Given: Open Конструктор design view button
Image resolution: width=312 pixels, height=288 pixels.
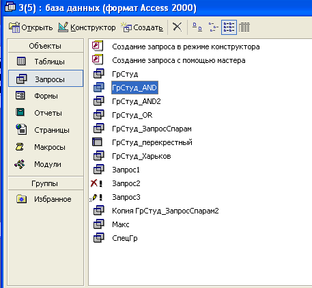Looking at the screenshot, I should click(x=87, y=27).
